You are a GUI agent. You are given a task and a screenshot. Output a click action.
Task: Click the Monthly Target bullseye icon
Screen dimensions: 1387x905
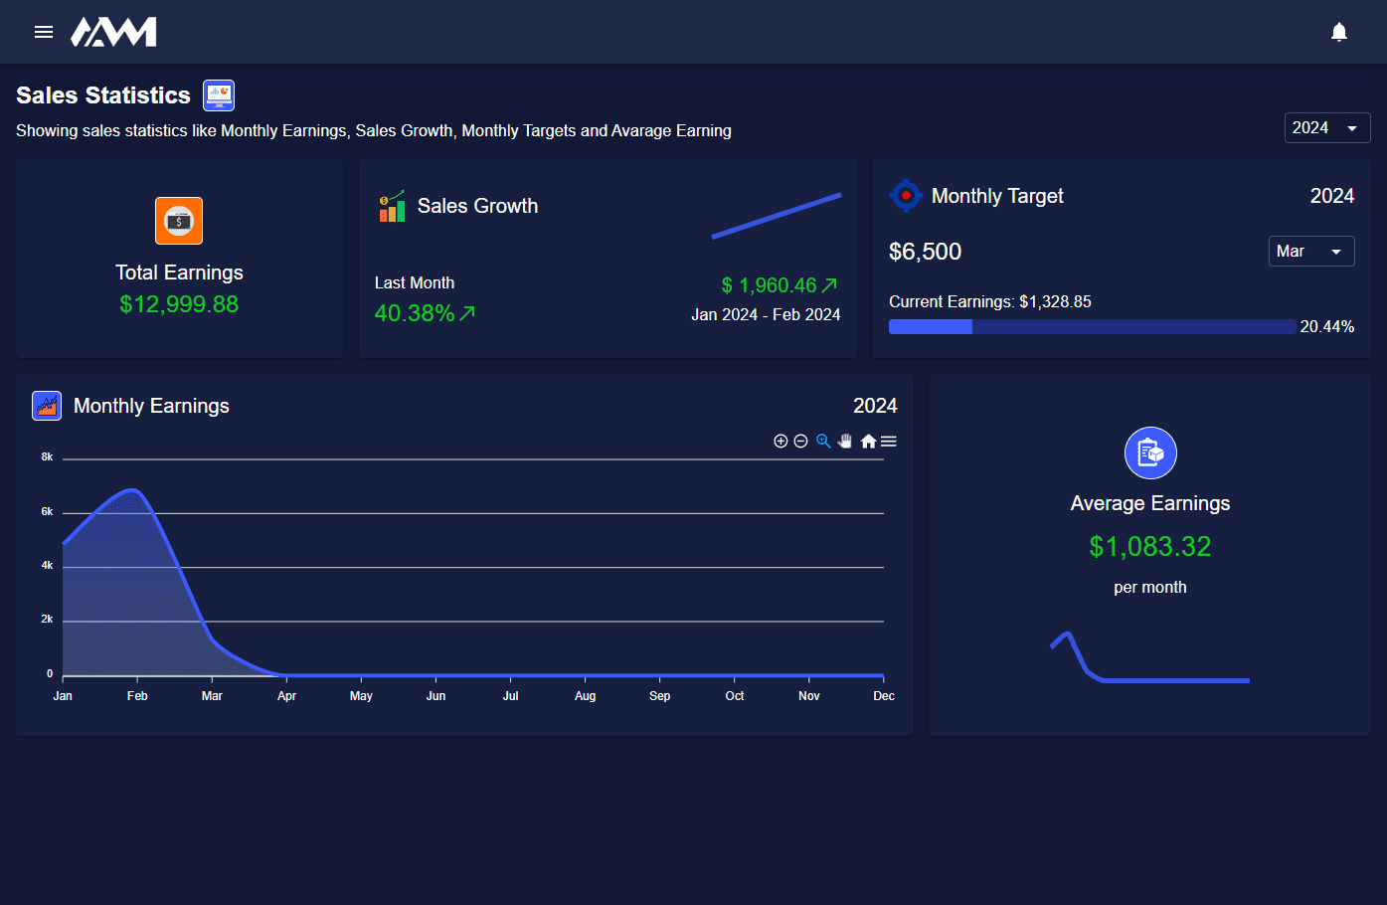(x=906, y=196)
